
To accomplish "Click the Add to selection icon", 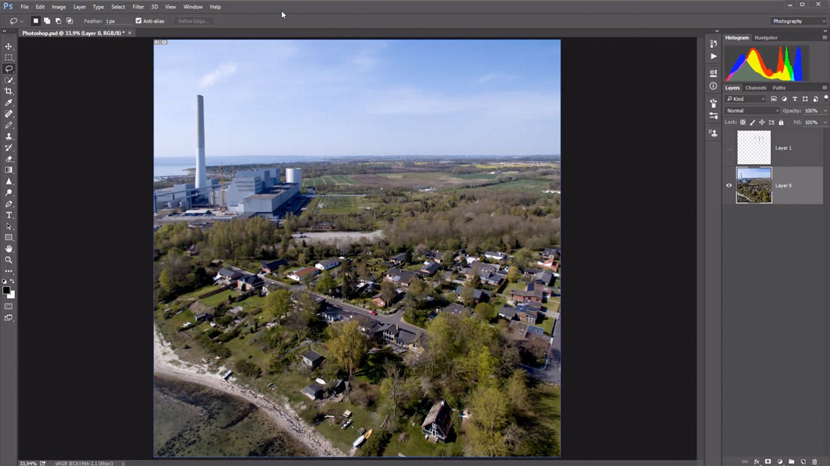I will tap(47, 21).
